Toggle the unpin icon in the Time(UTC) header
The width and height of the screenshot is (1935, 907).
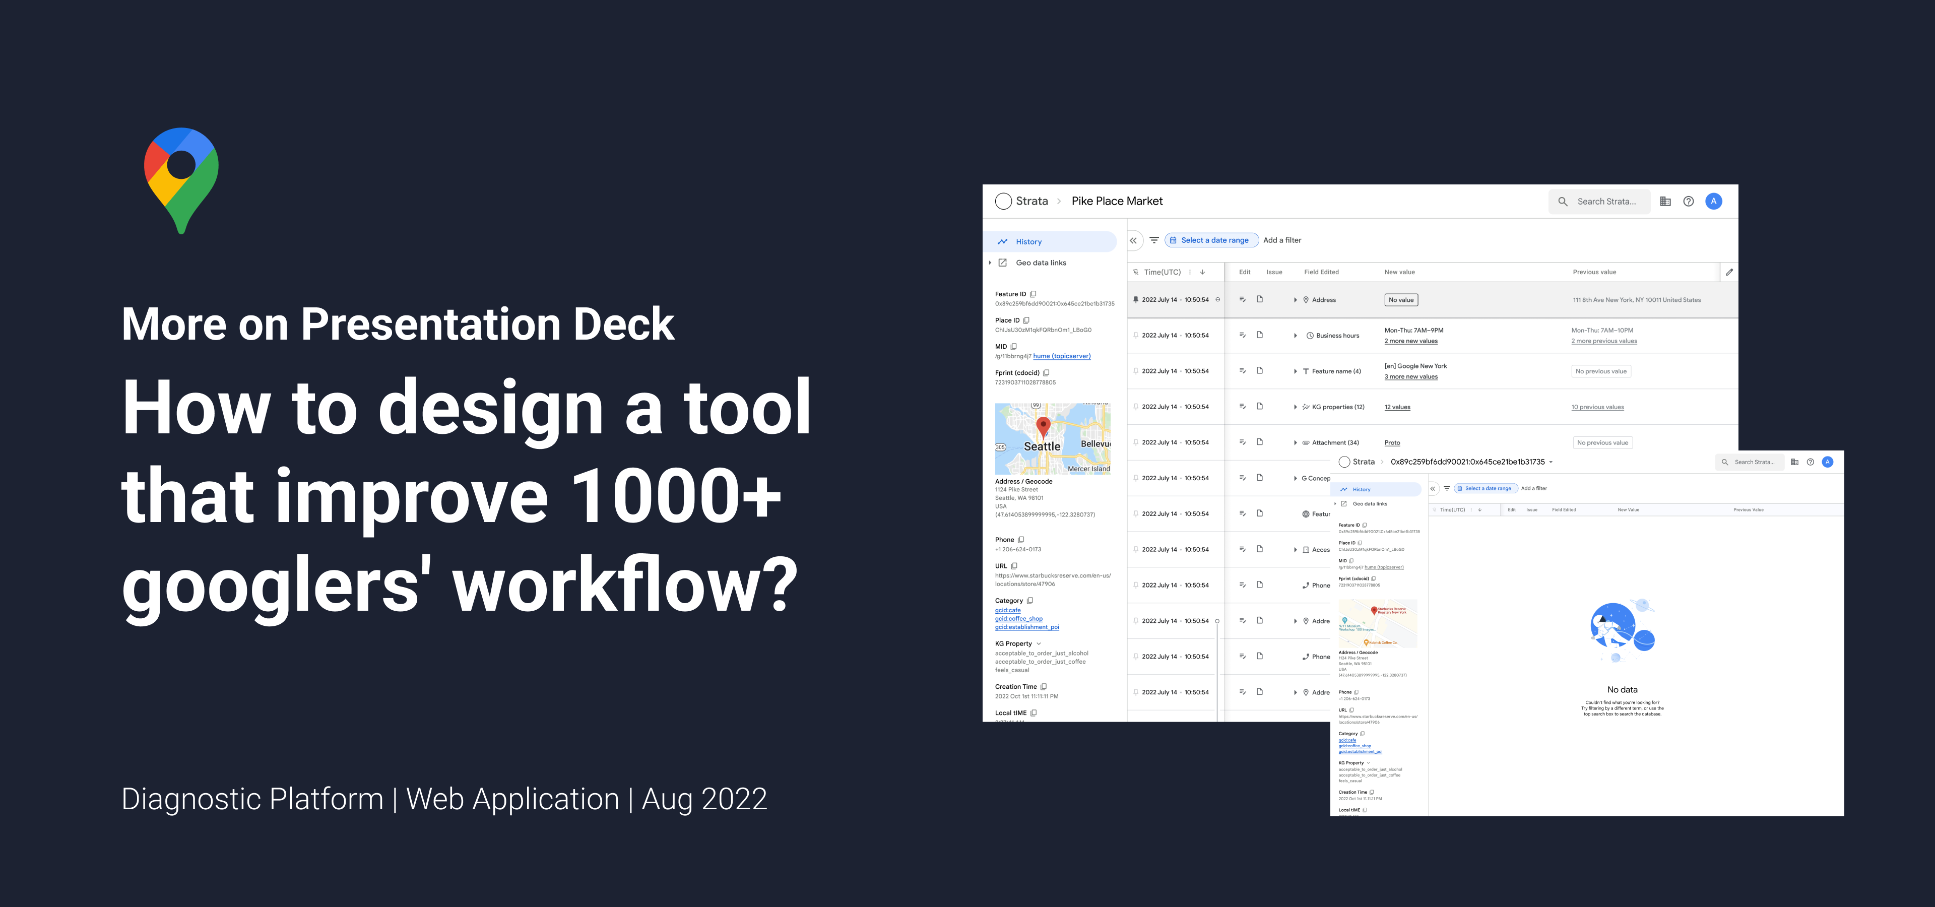point(1135,272)
